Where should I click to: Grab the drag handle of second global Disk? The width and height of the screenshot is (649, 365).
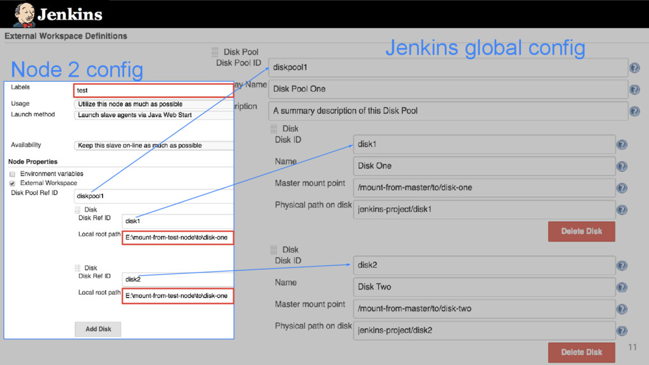coord(274,250)
